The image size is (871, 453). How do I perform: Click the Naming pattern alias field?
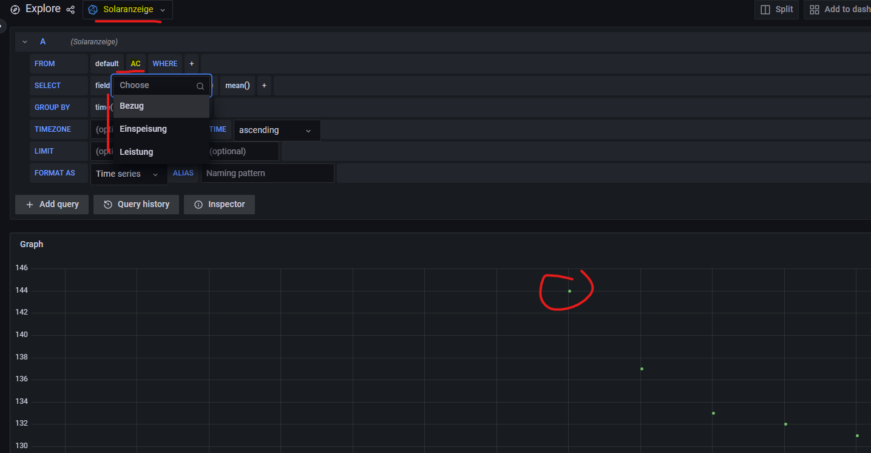pyautogui.click(x=267, y=174)
